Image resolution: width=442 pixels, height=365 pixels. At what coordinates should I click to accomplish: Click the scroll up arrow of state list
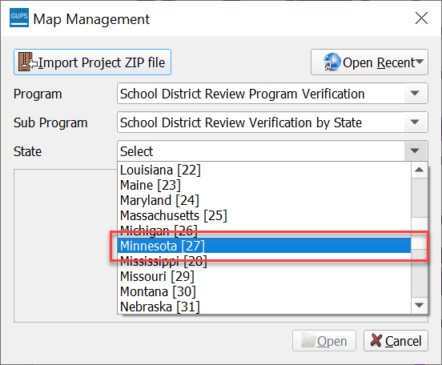419,170
